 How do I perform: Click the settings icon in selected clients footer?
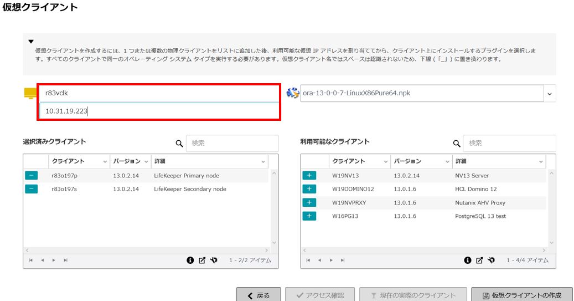(214, 261)
